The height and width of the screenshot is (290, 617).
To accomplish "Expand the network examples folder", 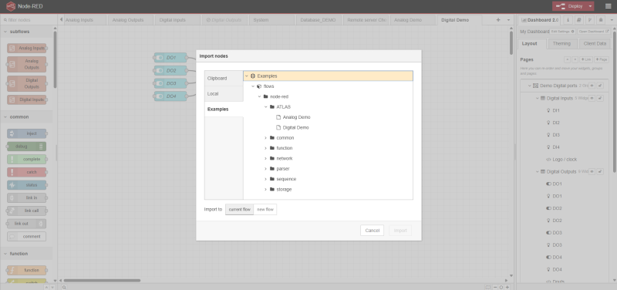I will pos(265,158).
